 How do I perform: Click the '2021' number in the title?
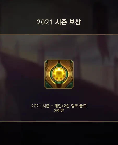coord(45,22)
